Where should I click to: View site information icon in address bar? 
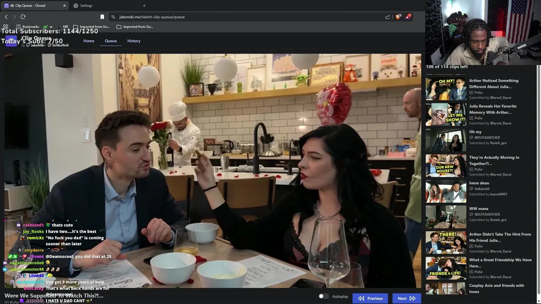point(113,17)
